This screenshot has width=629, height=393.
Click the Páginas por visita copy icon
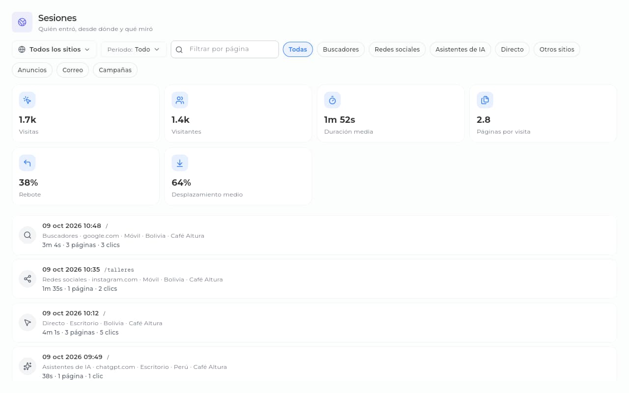[485, 100]
